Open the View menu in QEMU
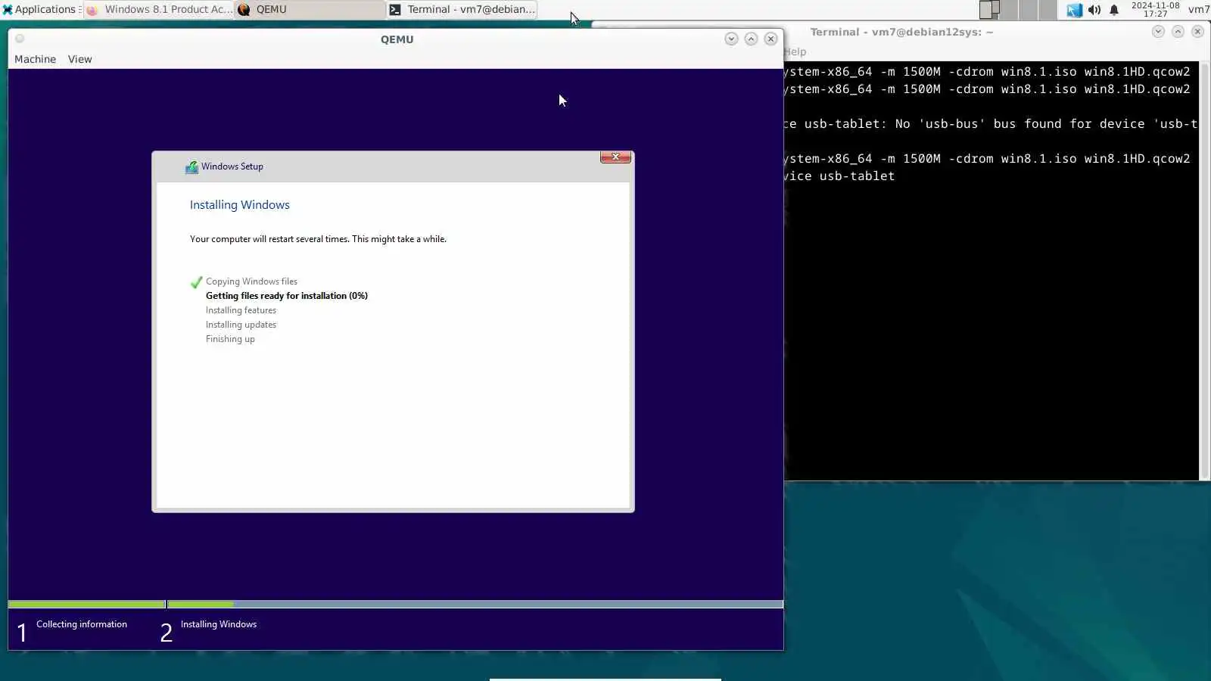The image size is (1211, 681). (x=79, y=59)
